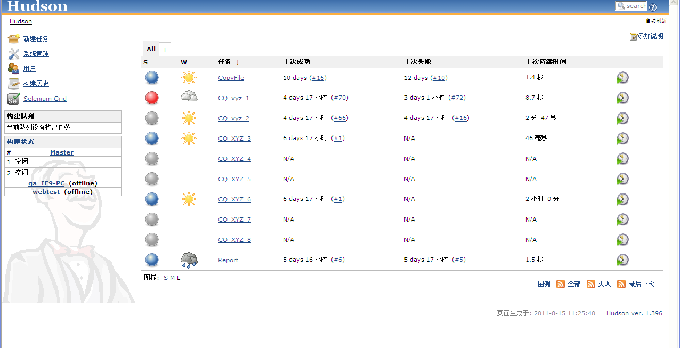This screenshot has width=680, height=348.
Task: Click the System Management tools icon
Action: click(x=14, y=54)
